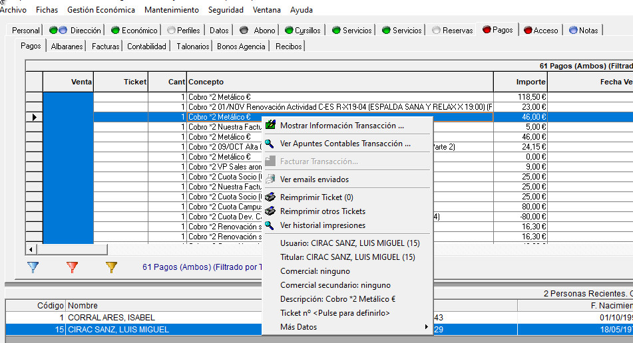Click the Código column header

click(x=35, y=306)
